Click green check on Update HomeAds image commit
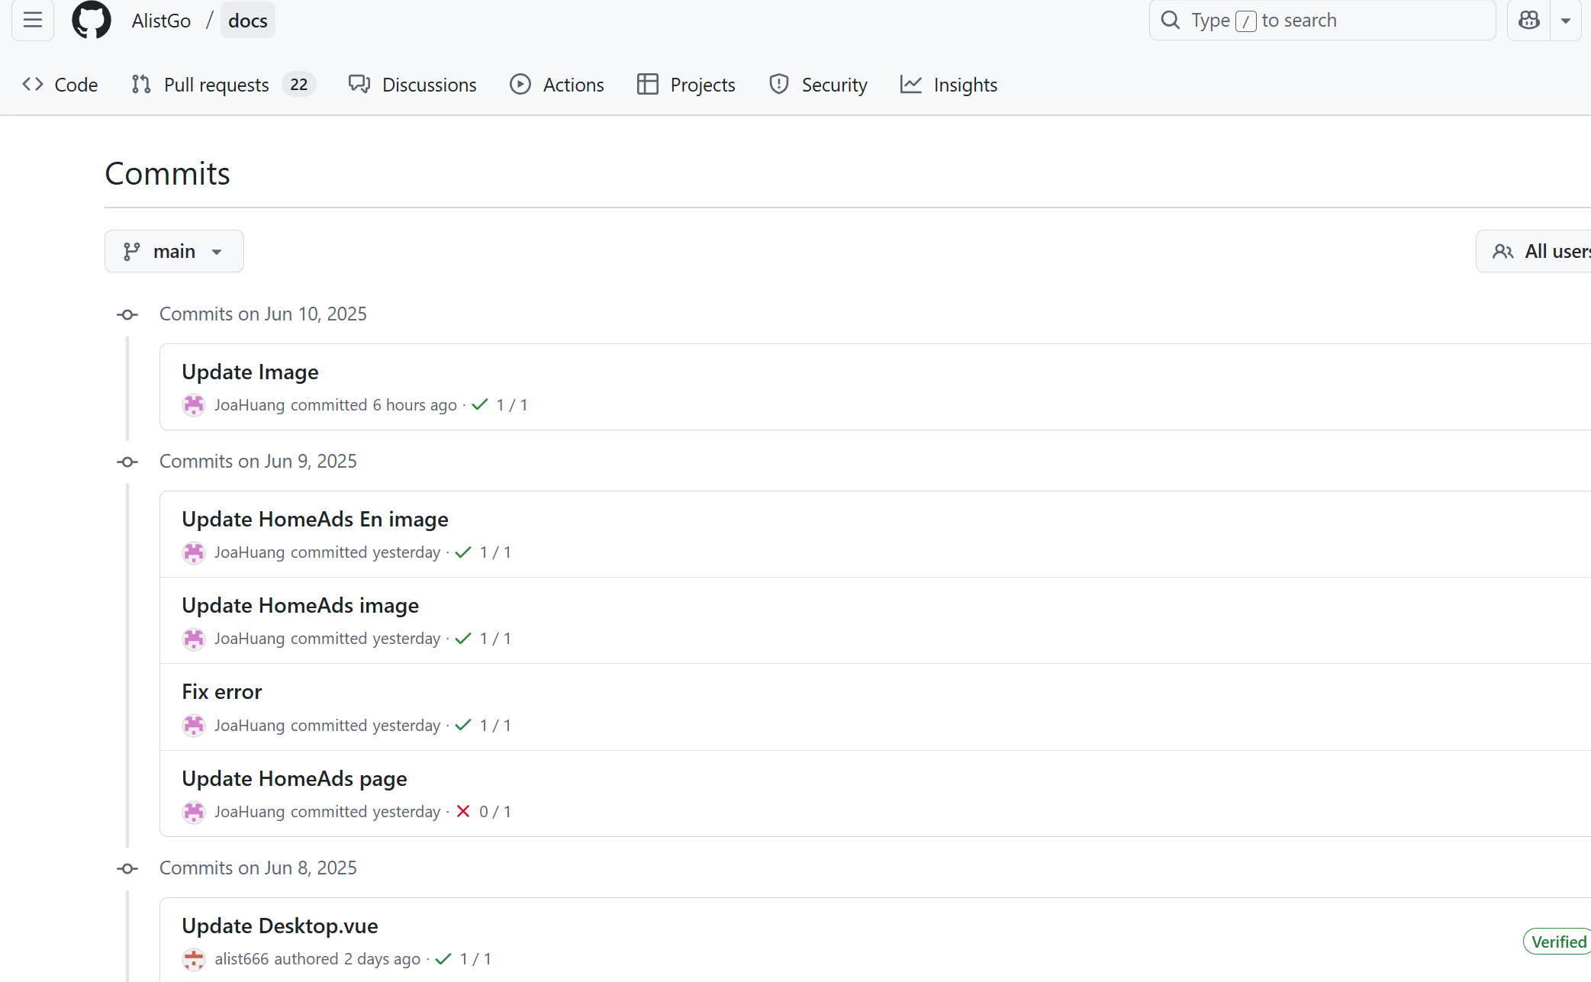 [x=463, y=639]
